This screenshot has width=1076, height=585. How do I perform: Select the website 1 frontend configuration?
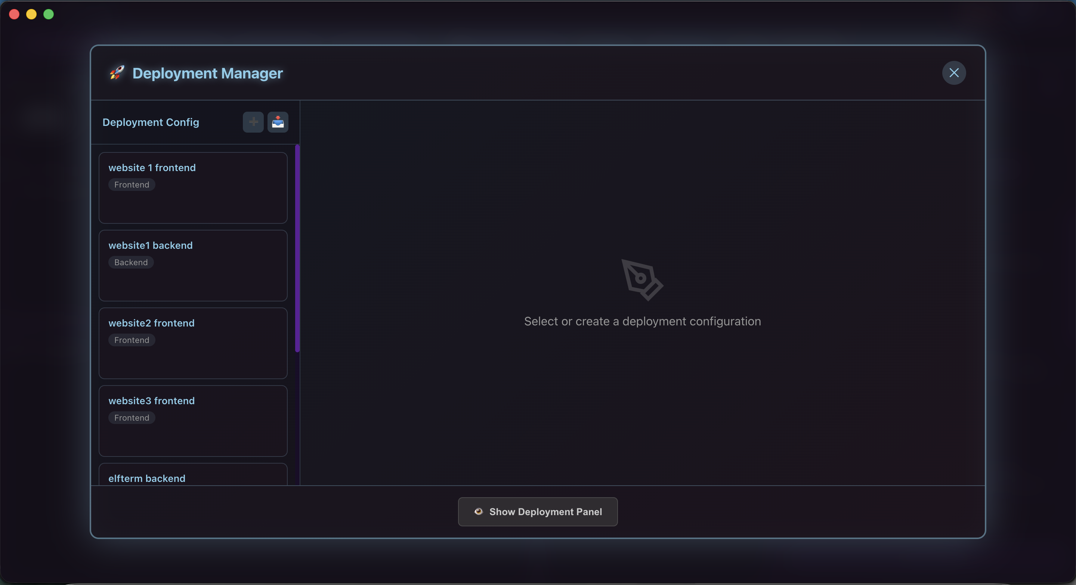pyautogui.click(x=193, y=188)
